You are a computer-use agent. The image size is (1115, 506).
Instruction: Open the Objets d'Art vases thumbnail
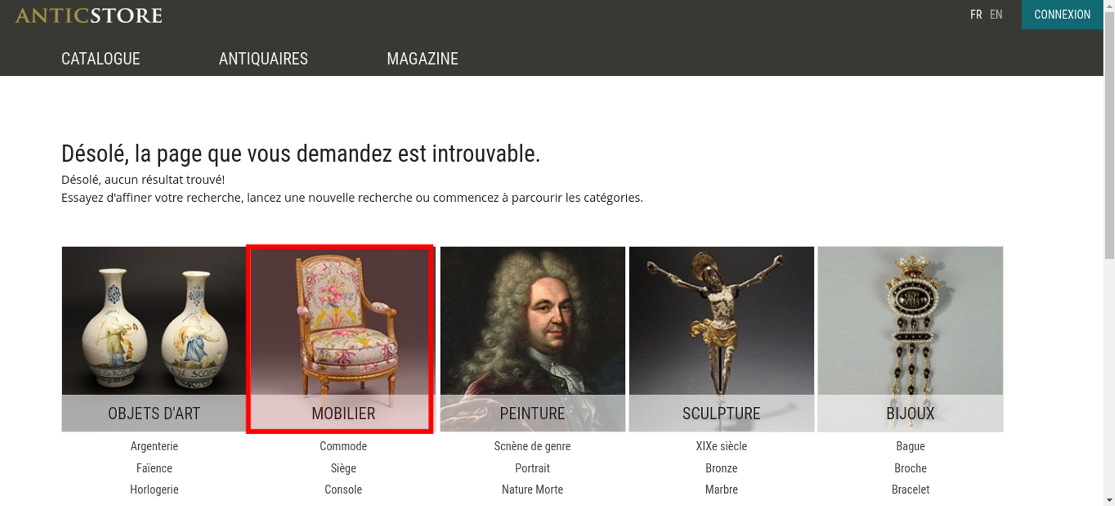point(154,339)
